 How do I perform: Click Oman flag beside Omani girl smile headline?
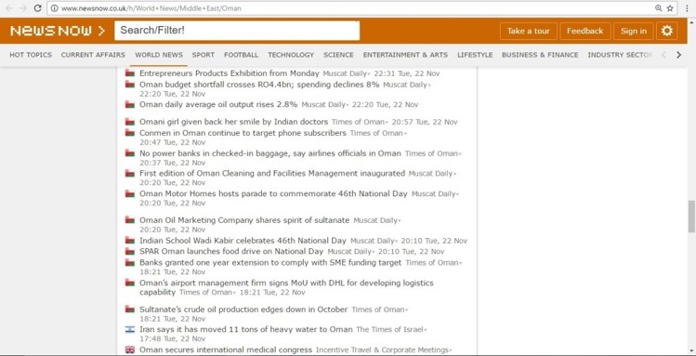[129, 122]
